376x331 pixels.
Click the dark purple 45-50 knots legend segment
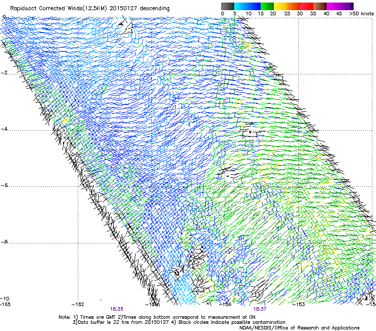[x=347, y=6]
